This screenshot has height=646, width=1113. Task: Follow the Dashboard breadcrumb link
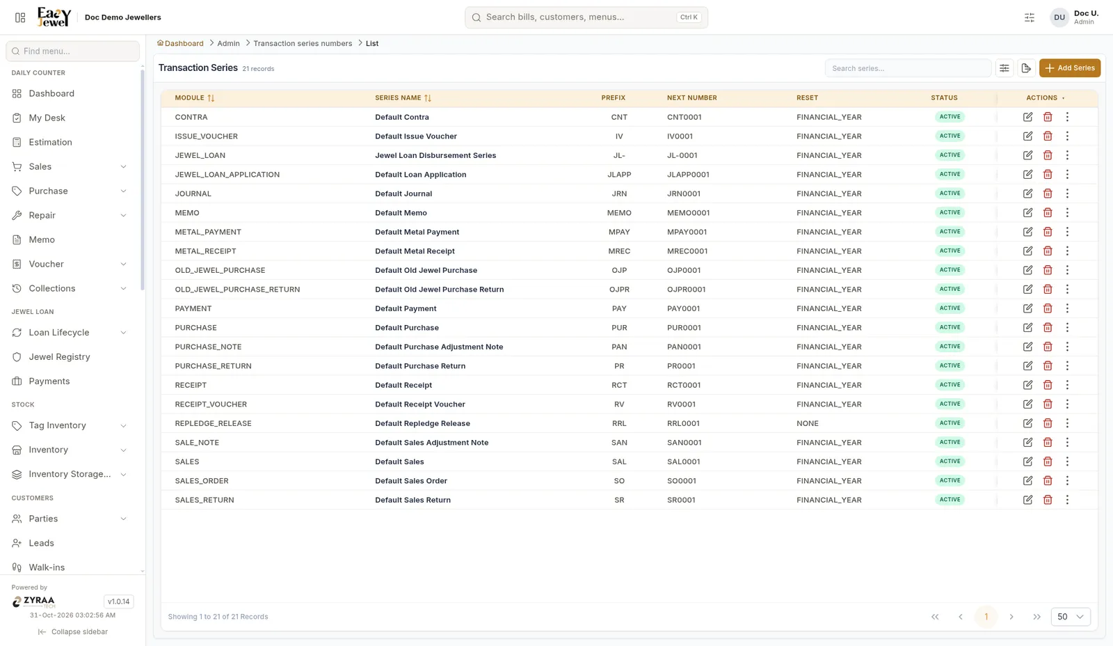[180, 43]
